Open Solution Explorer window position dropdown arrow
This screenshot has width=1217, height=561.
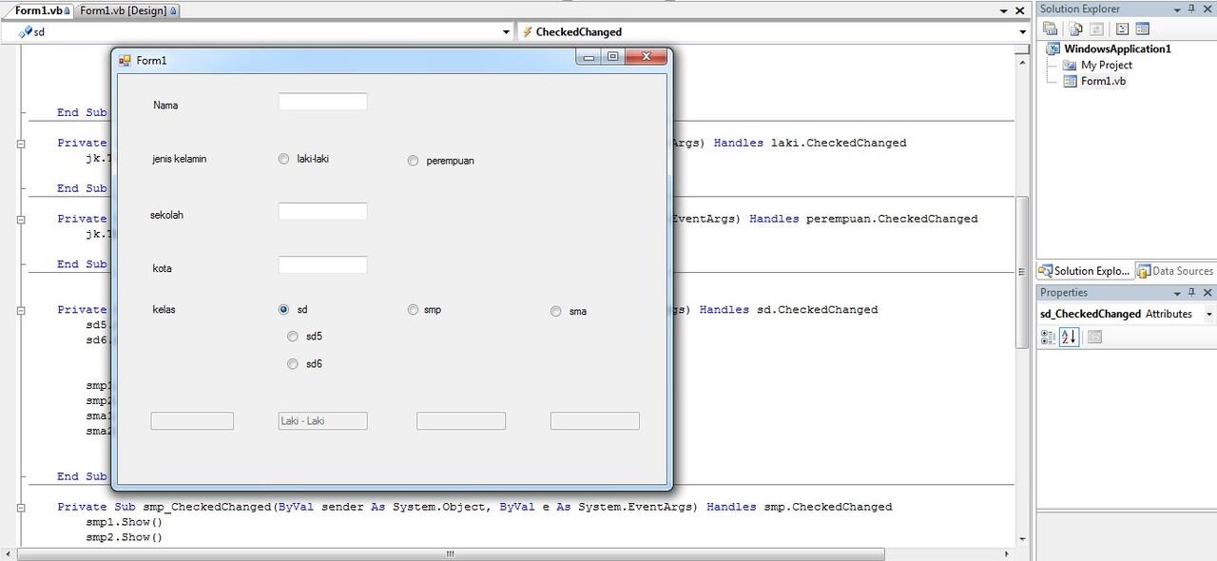click(x=1176, y=9)
